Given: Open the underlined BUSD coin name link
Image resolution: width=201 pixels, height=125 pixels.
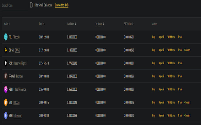Looking at the screenshot, I should pyautogui.click(x=18, y=50).
